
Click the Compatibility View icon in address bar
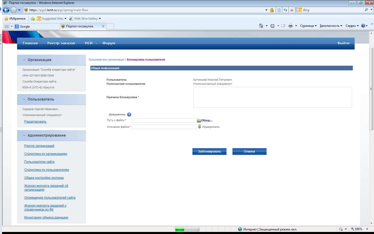279,10
